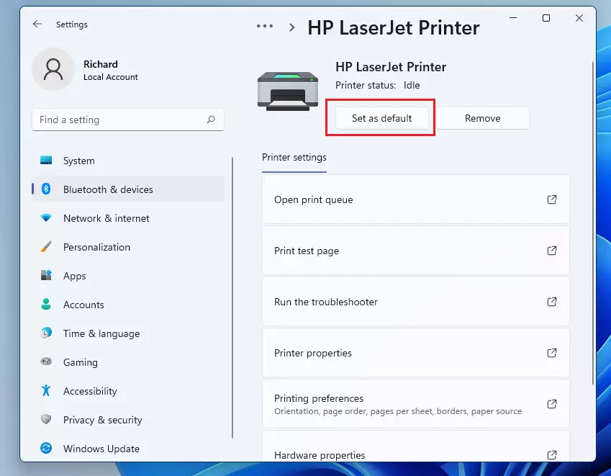This screenshot has height=476, width=611.
Task: Click the Accessibility figure icon
Action: click(46, 390)
